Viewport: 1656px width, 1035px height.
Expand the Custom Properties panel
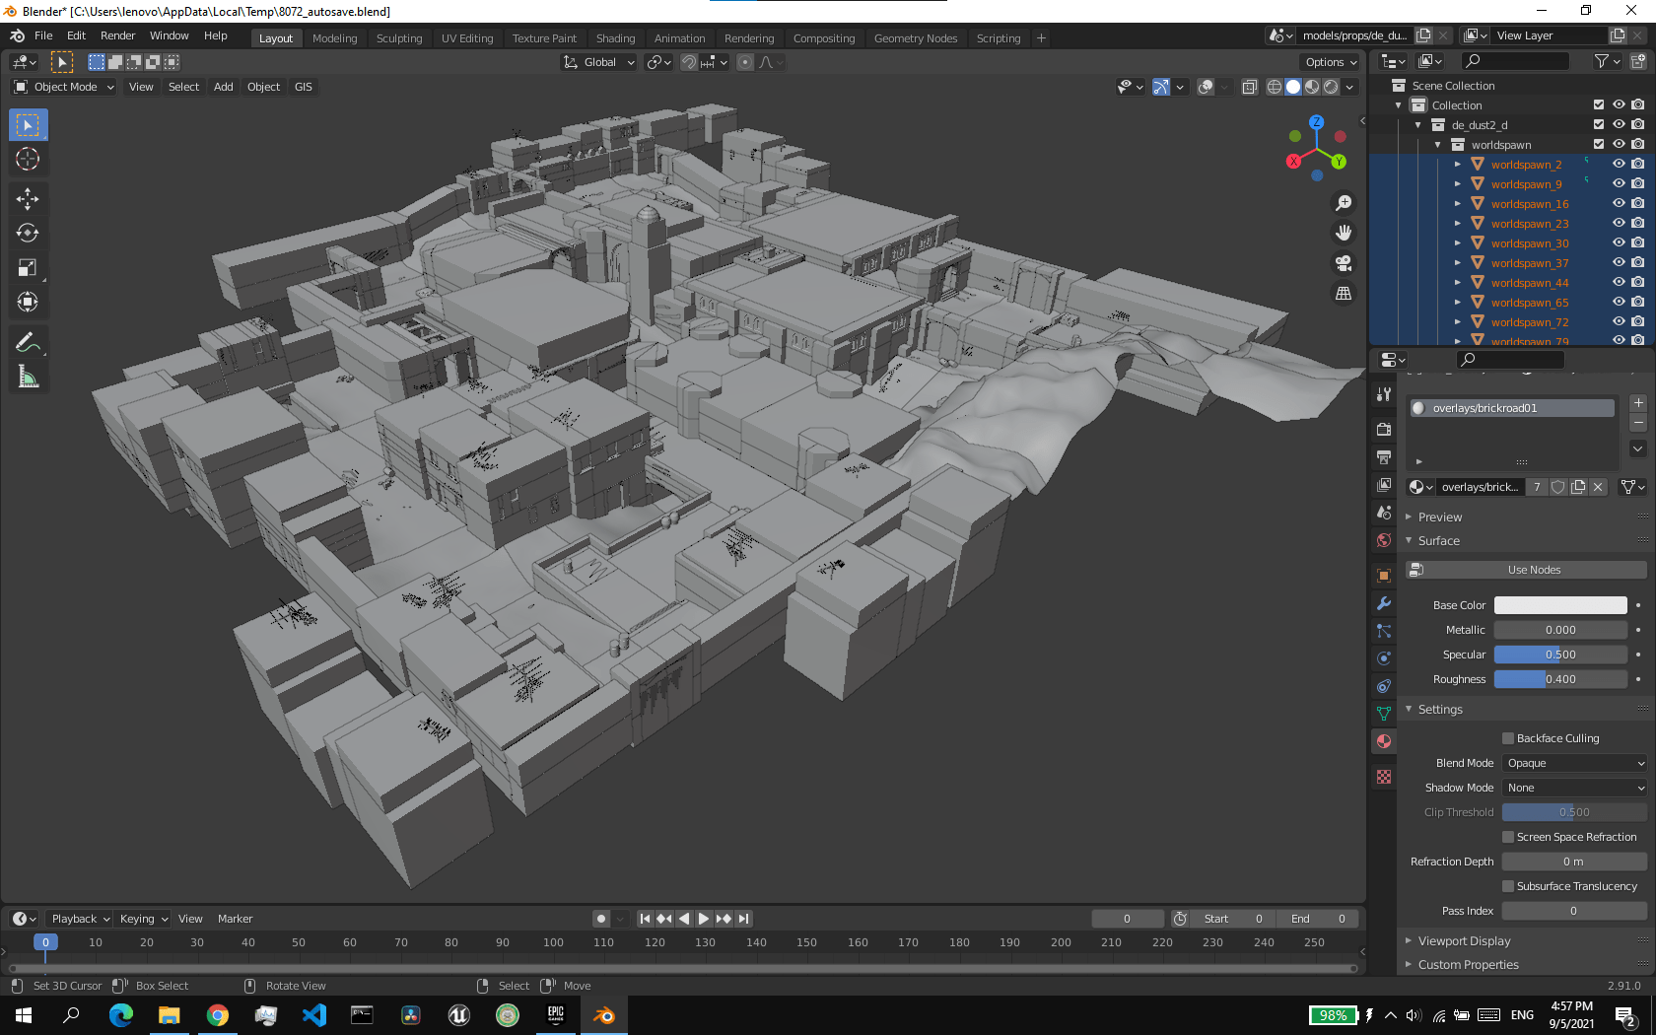(x=1467, y=964)
